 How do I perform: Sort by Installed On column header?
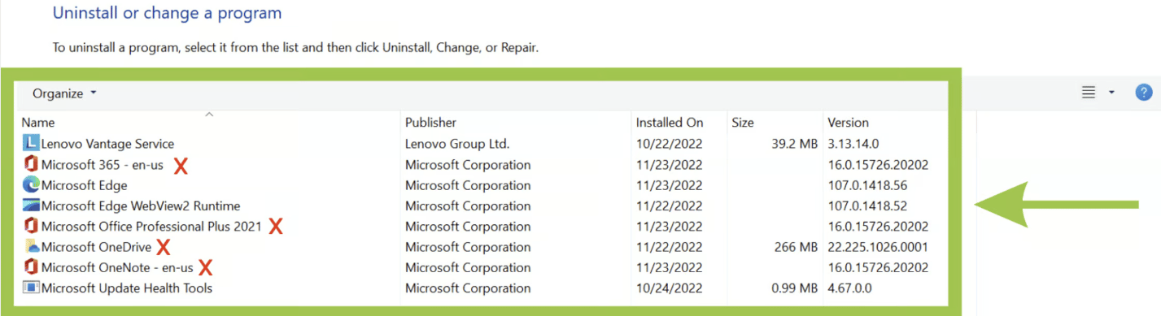[x=670, y=123]
